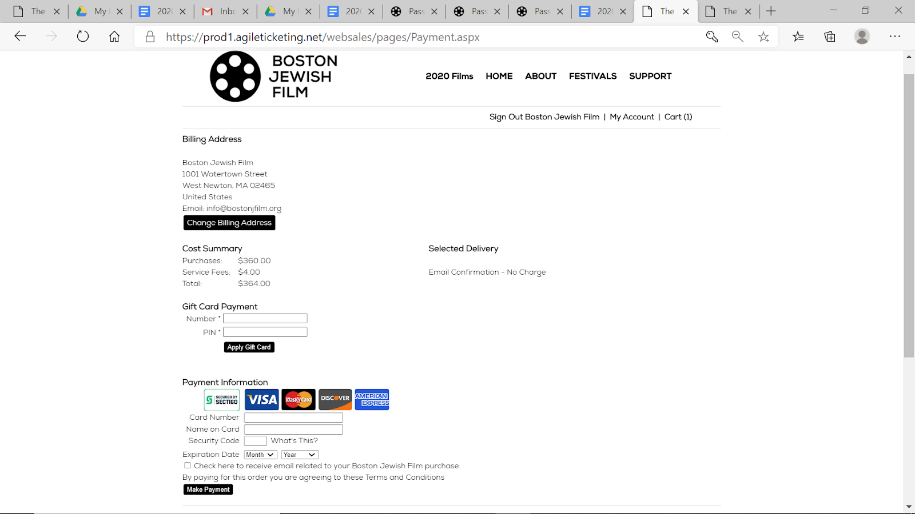The height and width of the screenshot is (514, 915).
Task: Switch to the Gmail Inbox tab
Action: point(221,11)
